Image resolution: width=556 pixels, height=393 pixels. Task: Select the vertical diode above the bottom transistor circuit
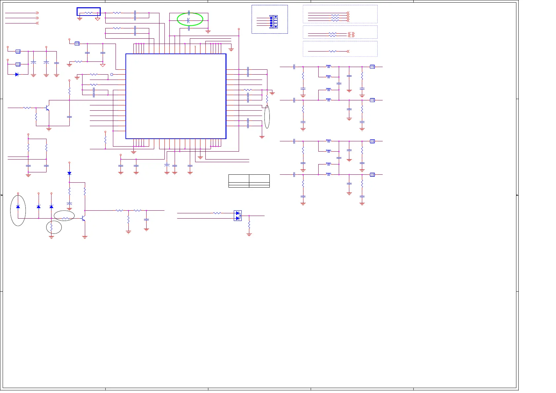[69, 173]
